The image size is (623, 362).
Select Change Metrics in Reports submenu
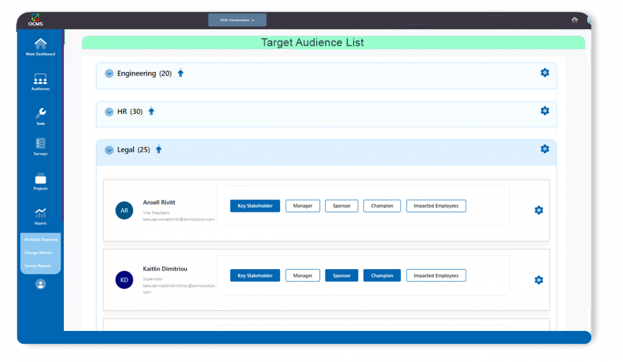coord(38,253)
